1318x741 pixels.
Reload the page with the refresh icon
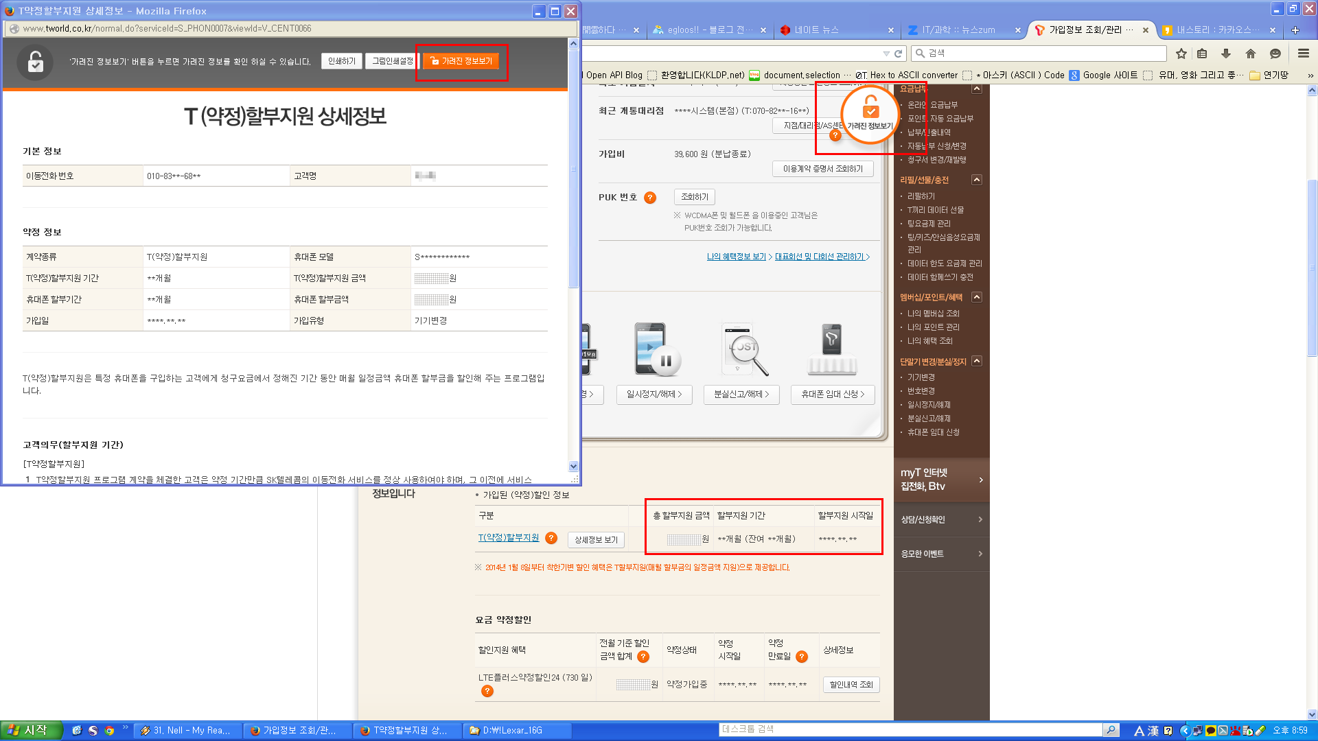coord(897,54)
